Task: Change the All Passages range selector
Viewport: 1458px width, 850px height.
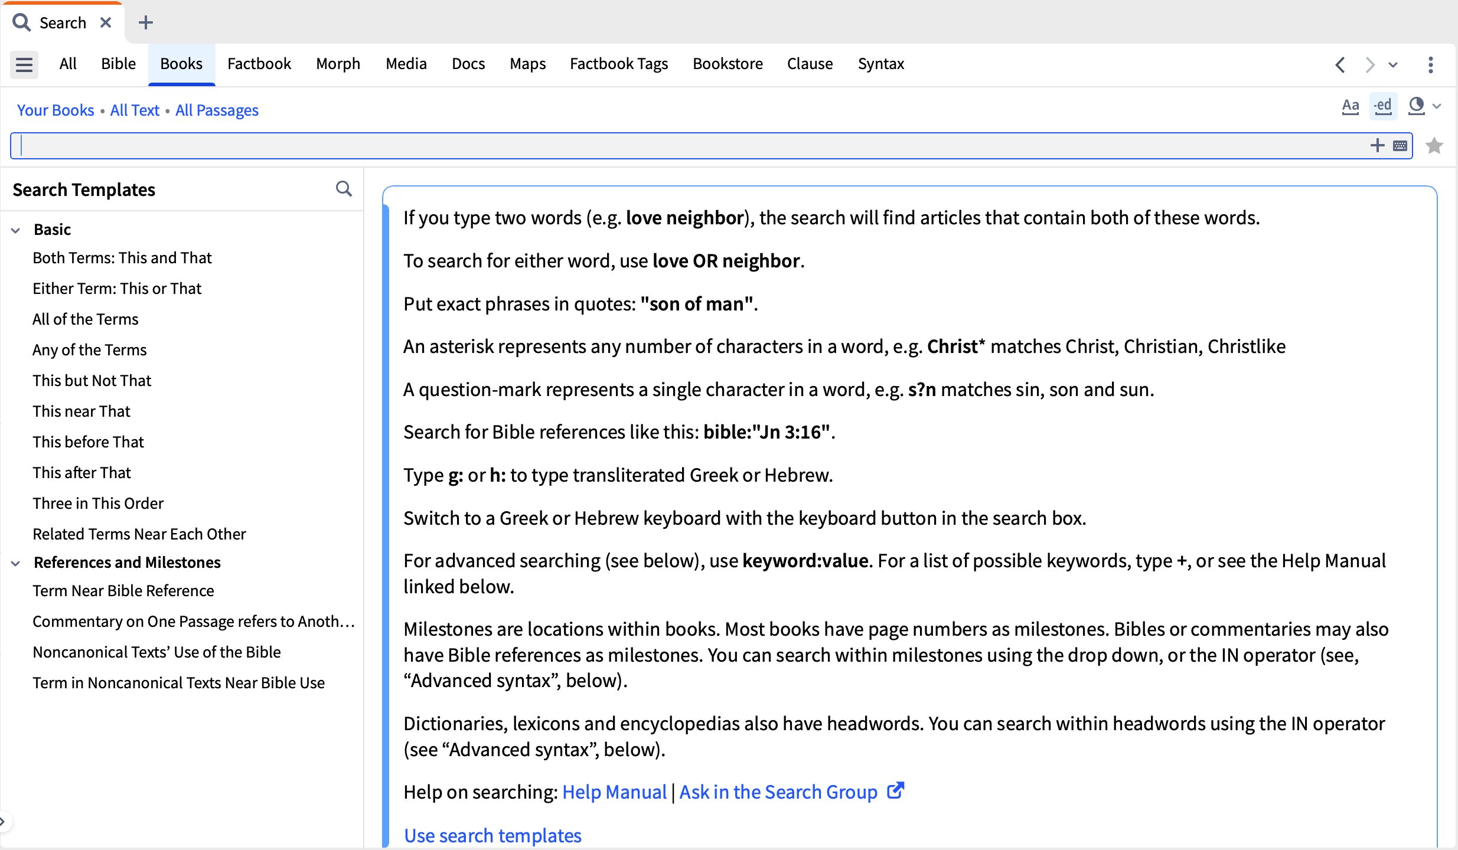Action: (217, 110)
